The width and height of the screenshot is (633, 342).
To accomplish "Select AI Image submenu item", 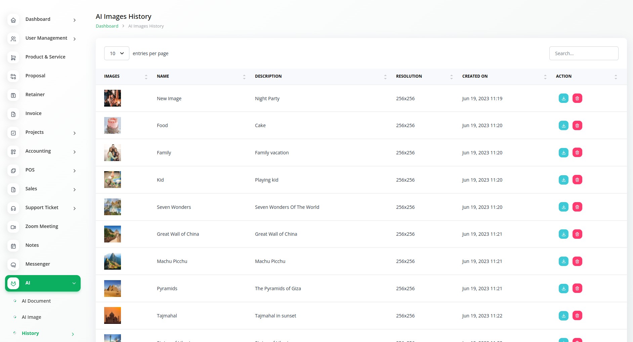I will [32, 317].
